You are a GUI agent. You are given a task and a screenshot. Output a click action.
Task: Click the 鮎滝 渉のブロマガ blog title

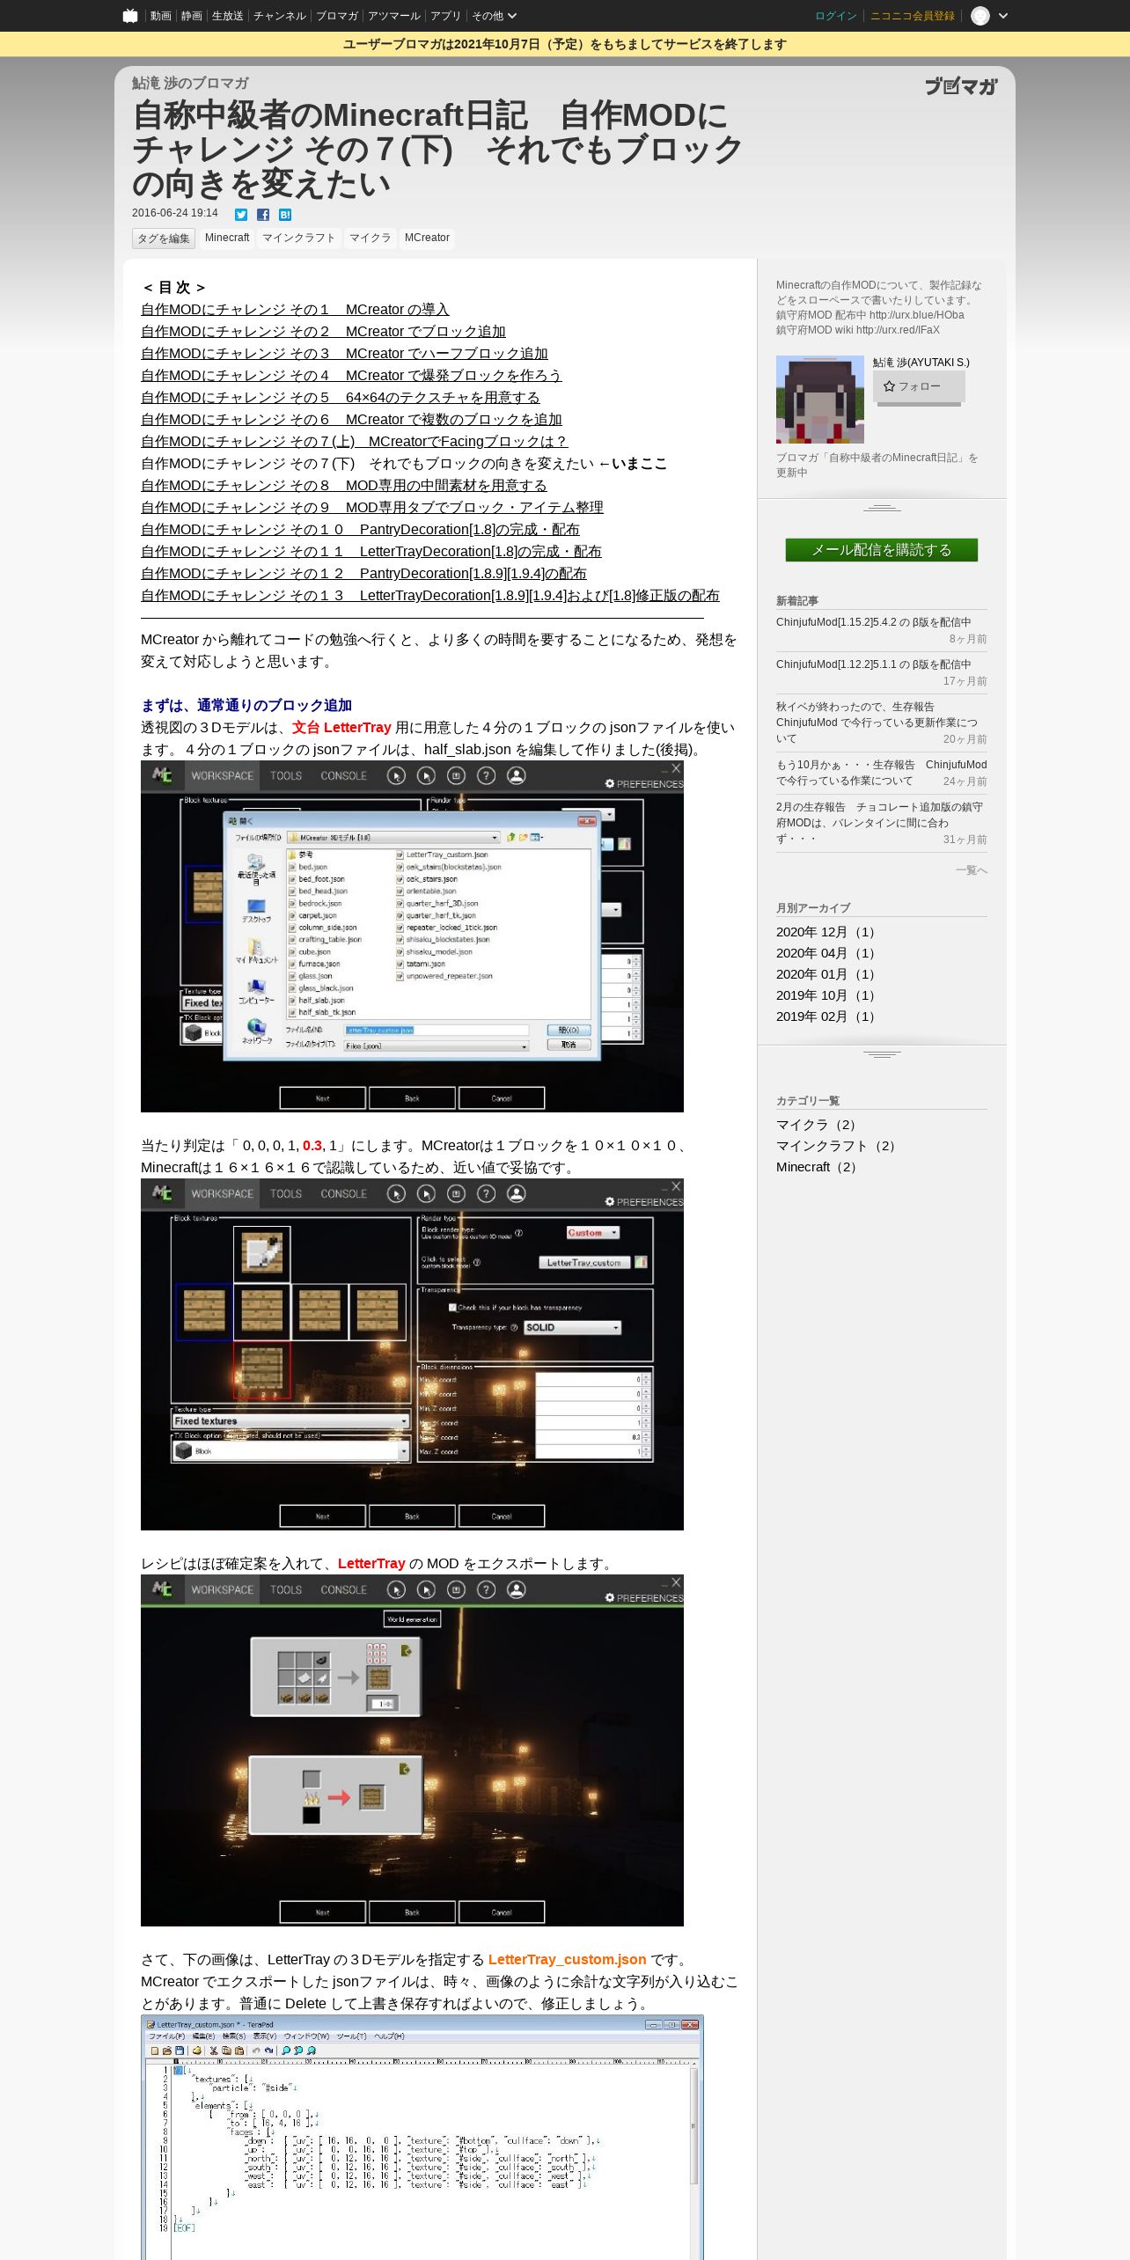190,83
